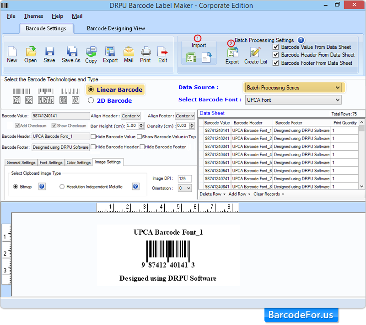Switch to the Barcode Settings tab

pos(46,28)
